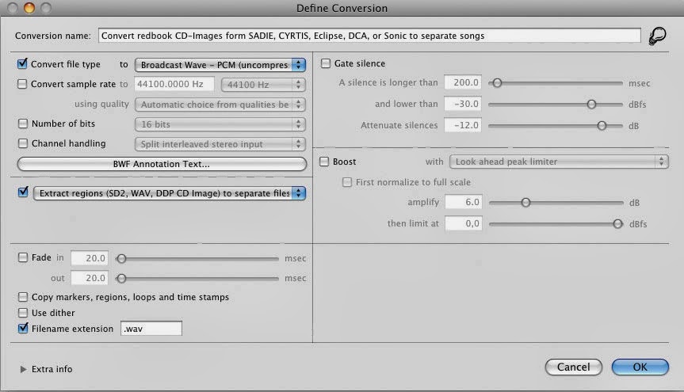Image resolution: width=684 pixels, height=392 pixels.
Task: Enable the Boost checkbox
Action: coord(326,162)
